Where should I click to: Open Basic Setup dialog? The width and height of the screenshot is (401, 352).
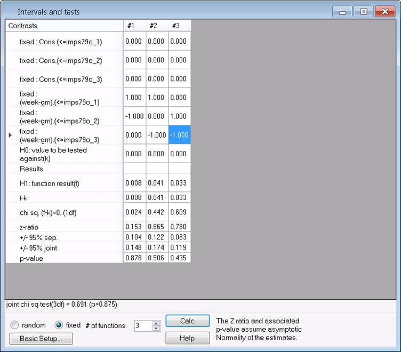(x=41, y=339)
